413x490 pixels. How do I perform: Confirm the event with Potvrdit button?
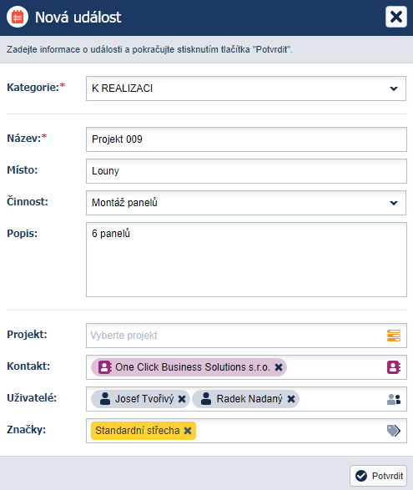click(378, 476)
